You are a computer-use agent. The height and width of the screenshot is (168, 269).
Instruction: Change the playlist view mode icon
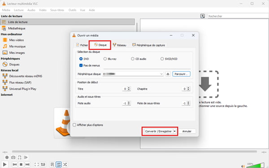pyautogui.click(x=203, y=16)
